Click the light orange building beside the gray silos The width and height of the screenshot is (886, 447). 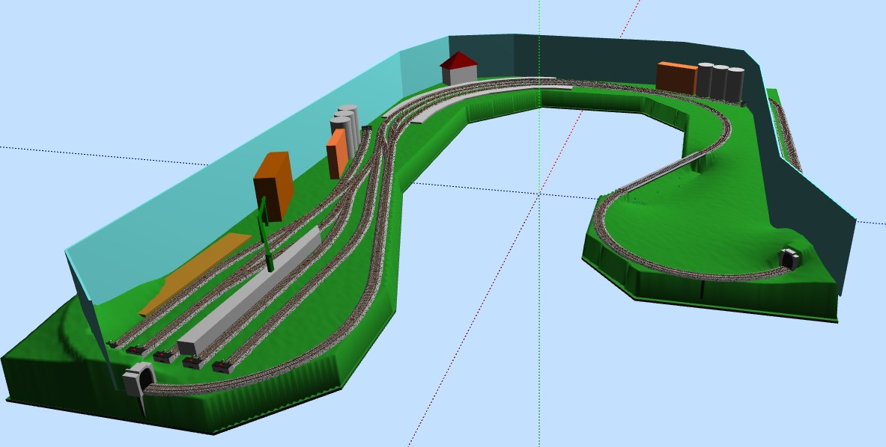click(337, 153)
